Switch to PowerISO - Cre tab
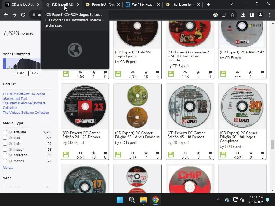This screenshot has width=275, height=206. [x=103, y=5]
